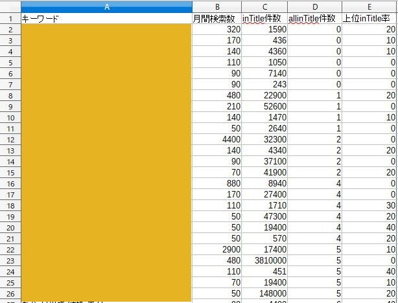Image resolution: width=398 pixels, height=303 pixels.
Task: Select cell with value 22900
Action: click(264, 95)
